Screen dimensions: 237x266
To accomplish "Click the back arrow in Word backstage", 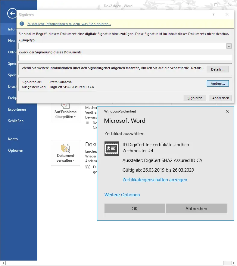I will (x=12, y=13).
